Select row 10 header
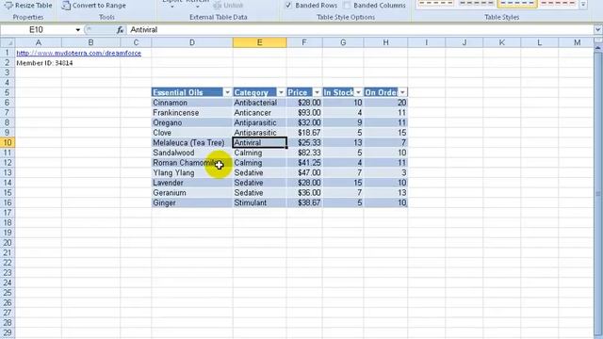Screen dimensions: 603x339 tap(8, 142)
